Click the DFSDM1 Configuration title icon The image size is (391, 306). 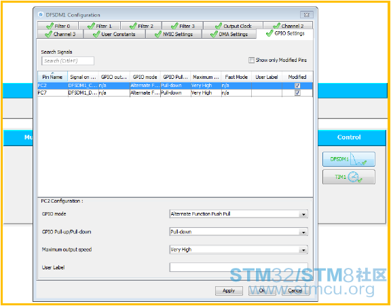[x=41, y=15]
